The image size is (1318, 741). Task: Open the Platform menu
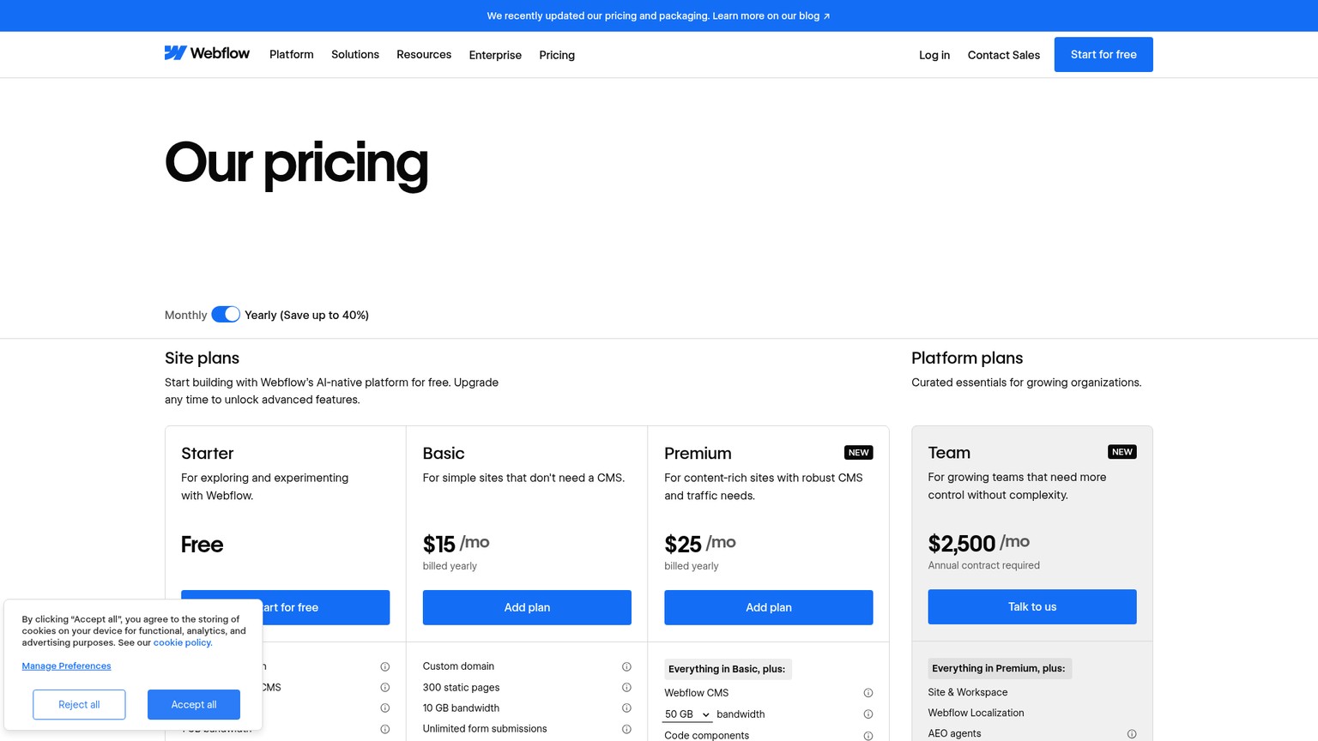tap(292, 54)
